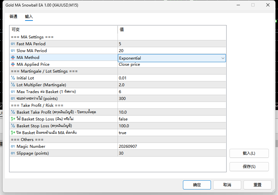The image size is (278, 195).
Task: Click the enum icon beside MA Applied Price
Action: coord(13,64)
